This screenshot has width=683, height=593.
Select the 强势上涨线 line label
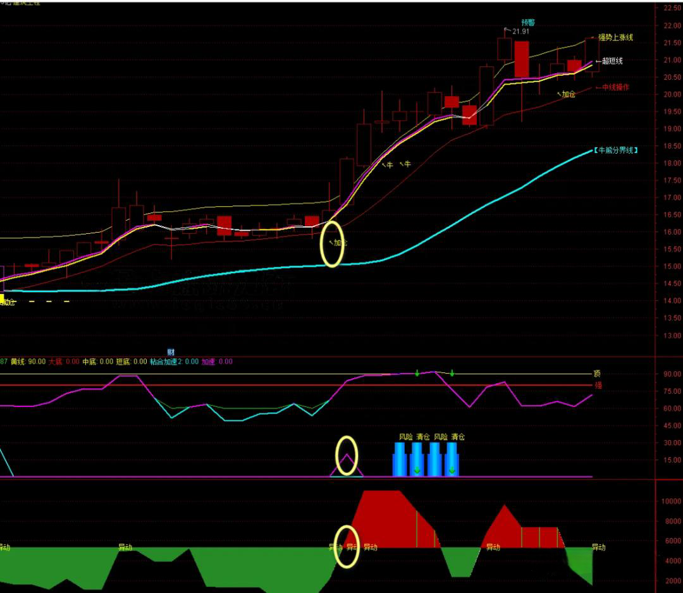(x=615, y=37)
